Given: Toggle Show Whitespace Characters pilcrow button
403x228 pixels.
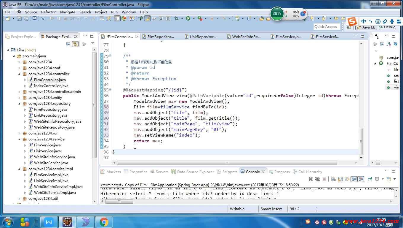Looking at the screenshot, I should coord(168,18).
